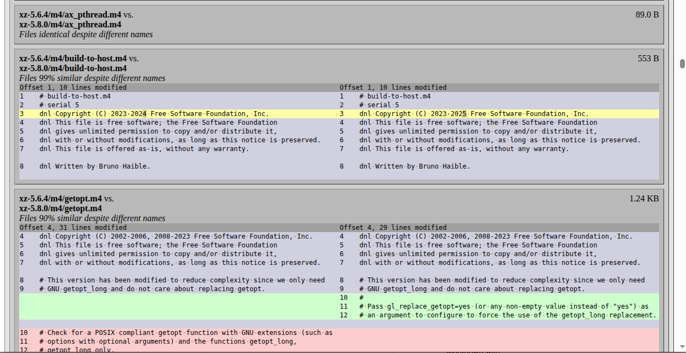The image size is (686, 353).
Task: Open the xz-5.6.4/m4/build-to-host.m4 heading
Action: pos(73,59)
